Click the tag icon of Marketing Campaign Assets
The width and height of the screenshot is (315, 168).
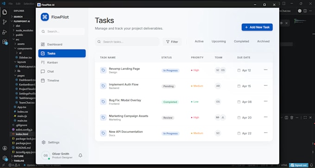[103, 118]
